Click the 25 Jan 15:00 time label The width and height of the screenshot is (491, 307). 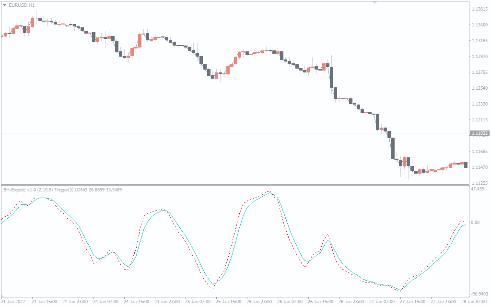click(x=229, y=302)
